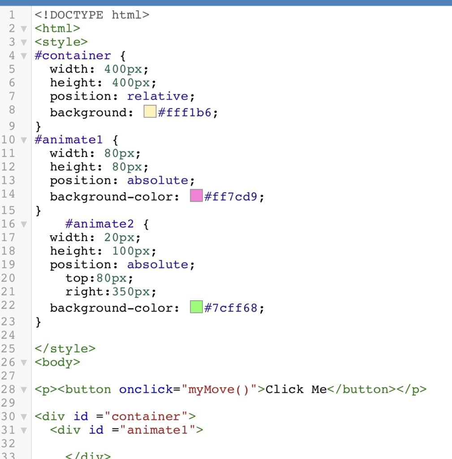
Task: Click the absolute value on line 19
Action: (x=158, y=264)
